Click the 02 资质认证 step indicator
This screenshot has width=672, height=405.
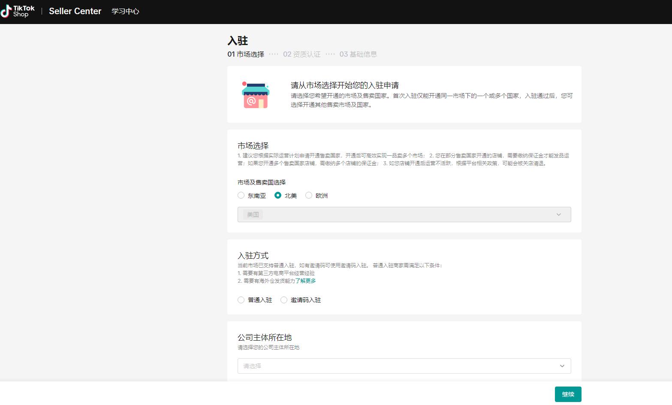tap(301, 54)
